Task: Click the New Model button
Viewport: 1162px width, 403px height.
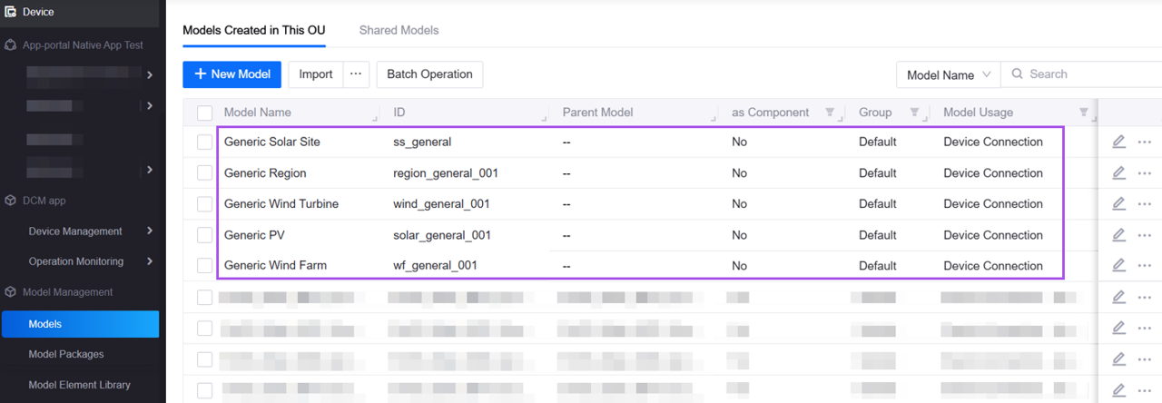Action: tap(232, 74)
